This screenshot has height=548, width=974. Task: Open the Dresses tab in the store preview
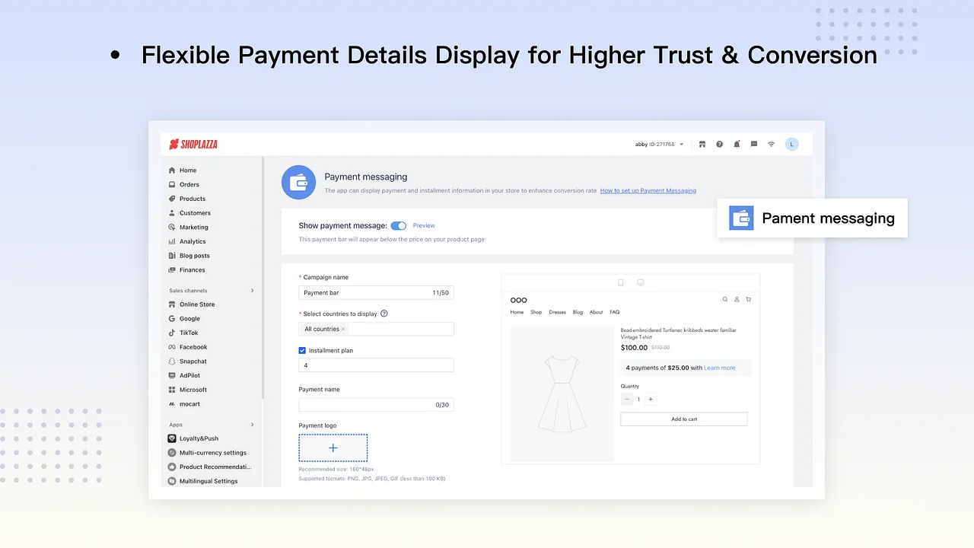(557, 312)
